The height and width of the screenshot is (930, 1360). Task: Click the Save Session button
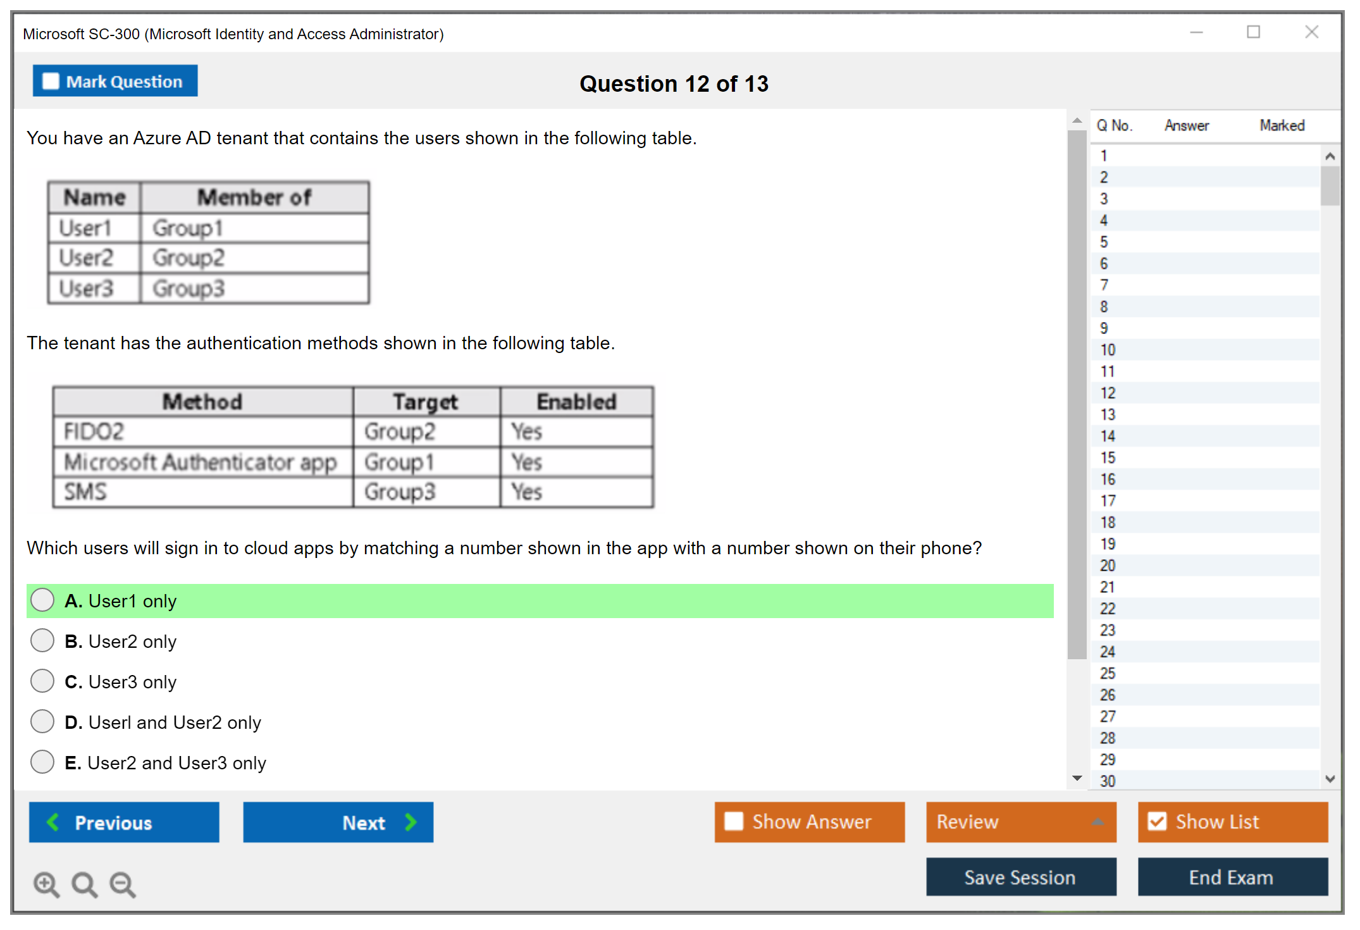click(1020, 877)
